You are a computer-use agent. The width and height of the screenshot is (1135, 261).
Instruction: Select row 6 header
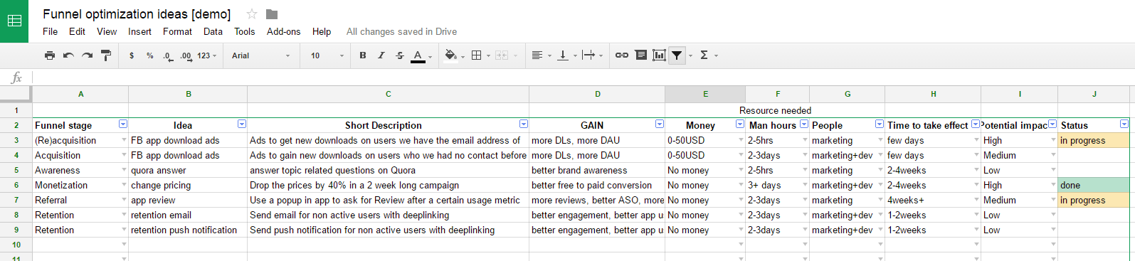pyautogui.click(x=16, y=185)
